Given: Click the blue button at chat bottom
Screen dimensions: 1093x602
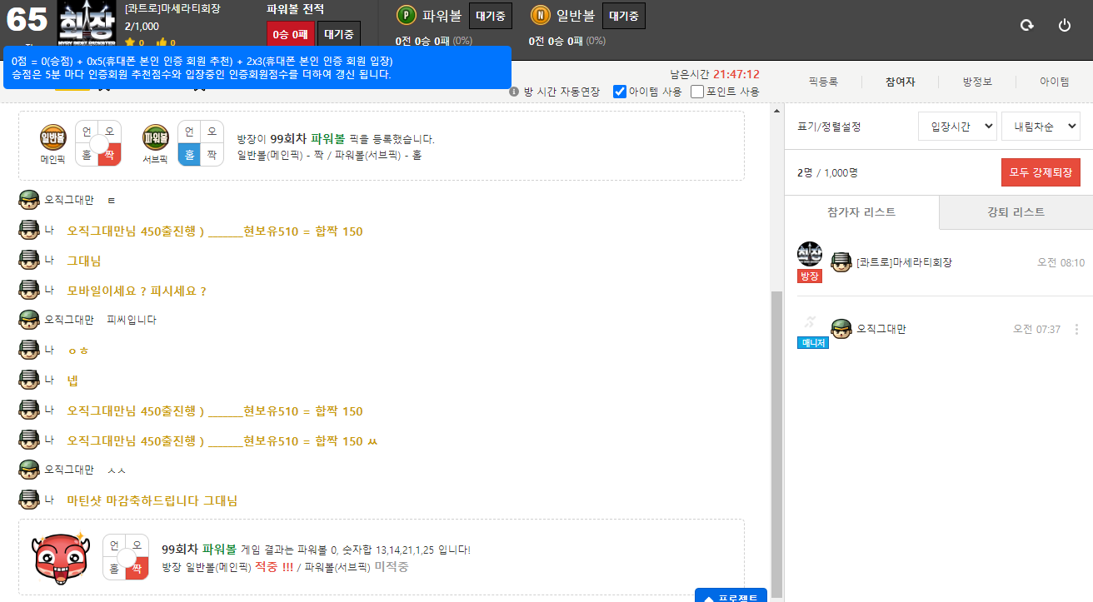Looking at the screenshot, I should pos(731,595).
